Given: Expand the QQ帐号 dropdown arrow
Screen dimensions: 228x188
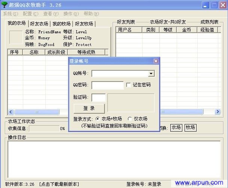Looking at the screenshot, I should (x=151, y=74).
